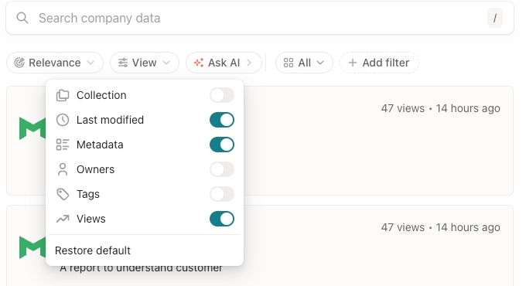526x286 pixels.
Task: Select Restore default in the menu
Action: click(93, 250)
